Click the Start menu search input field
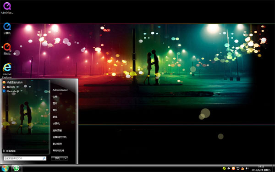The height and width of the screenshot is (172, 275). [25, 159]
